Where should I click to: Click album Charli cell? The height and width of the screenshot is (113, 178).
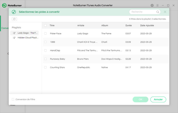[104, 42]
